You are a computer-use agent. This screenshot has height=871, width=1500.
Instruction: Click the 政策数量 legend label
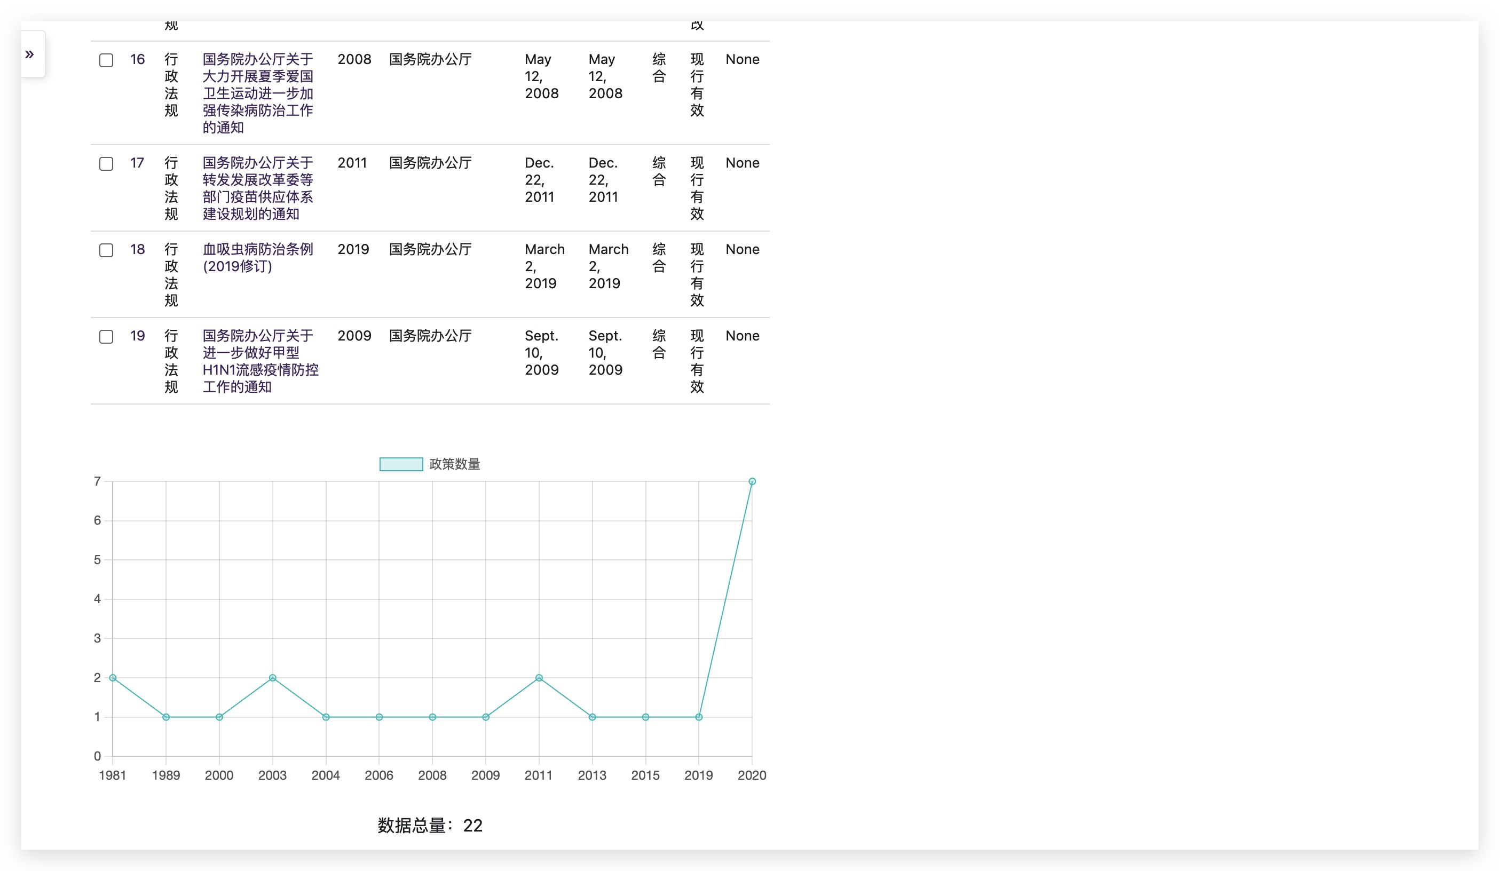tap(455, 464)
